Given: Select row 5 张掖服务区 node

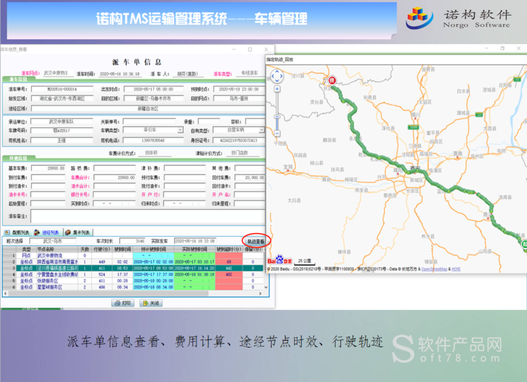Looking at the screenshot, I should point(133,280).
